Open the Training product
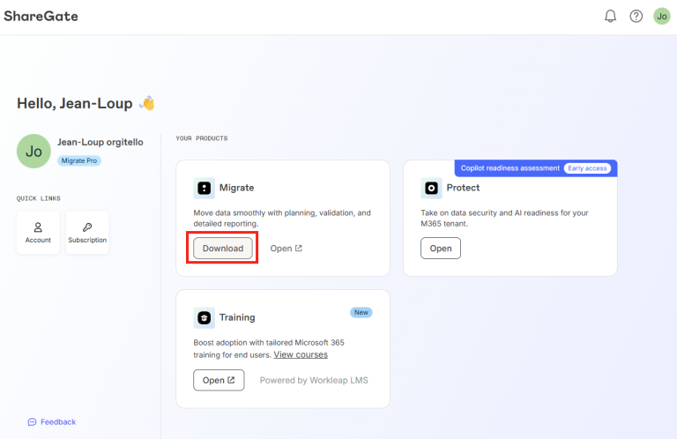This screenshot has width=677, height=439. pyautogui.click(x=219, y=380)
